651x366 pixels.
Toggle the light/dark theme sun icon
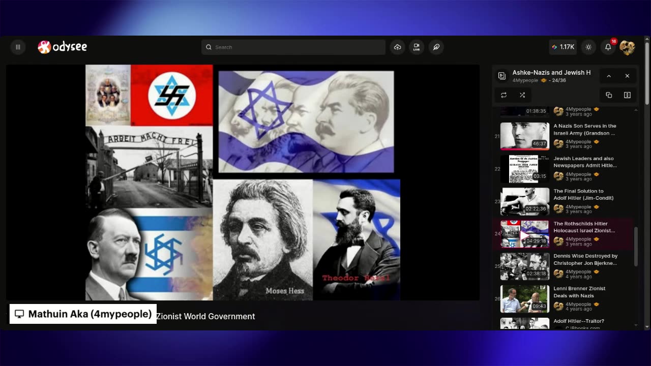coord(588,47)
